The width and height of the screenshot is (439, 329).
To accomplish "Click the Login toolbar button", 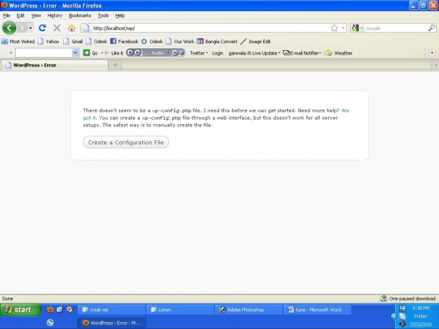I will click(218, 53).
